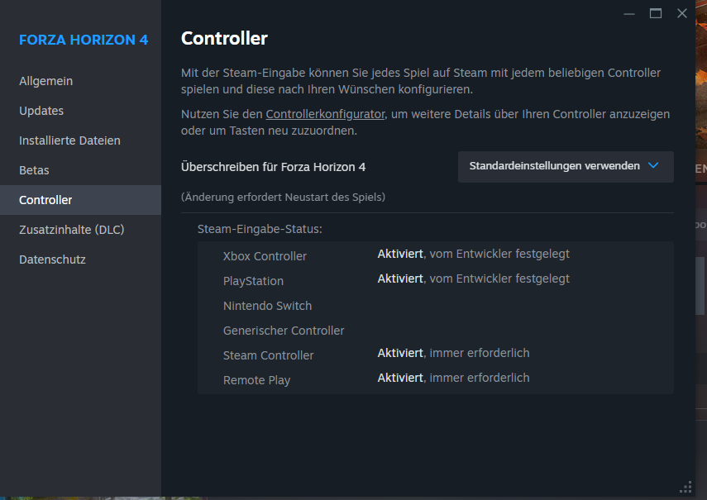
Task: Open the Datenschutz section
Action: coord(52,260)
